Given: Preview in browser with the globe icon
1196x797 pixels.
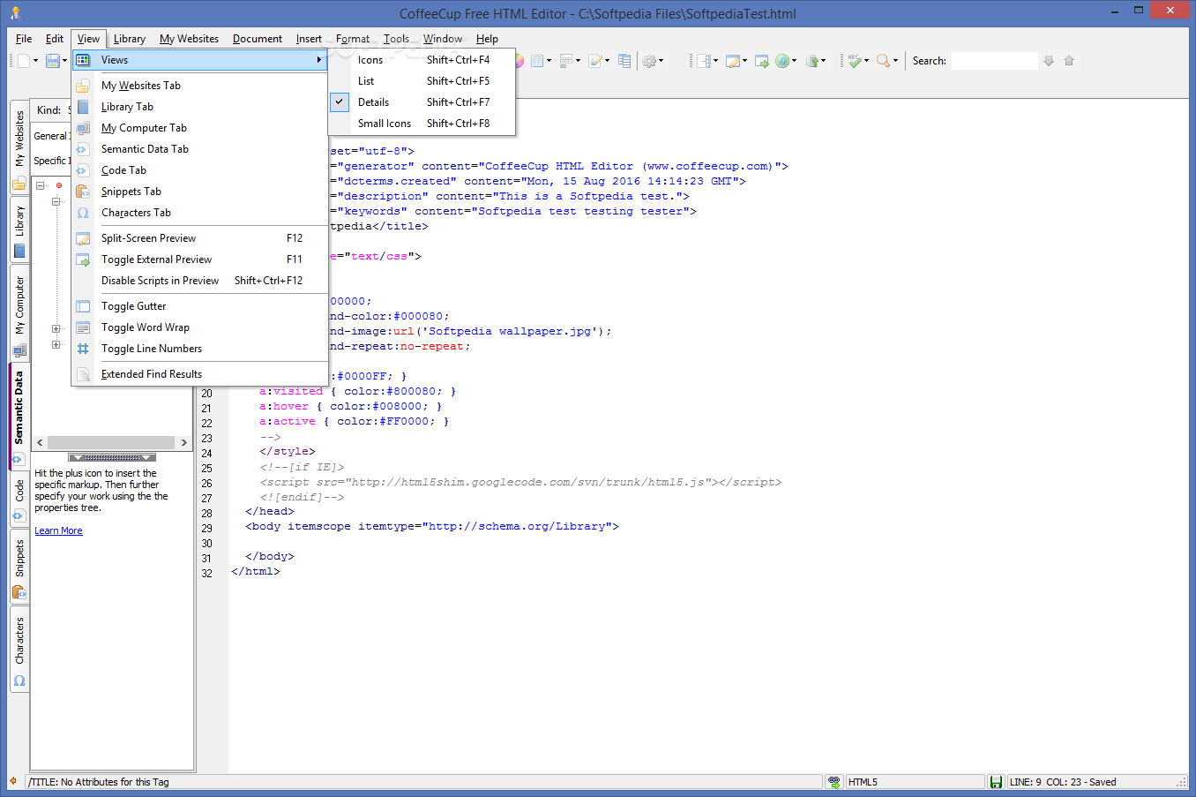Looking at the screenshot, I should point(781,61).
